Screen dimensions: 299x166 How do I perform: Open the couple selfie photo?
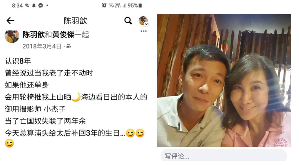tap(224, 80)
